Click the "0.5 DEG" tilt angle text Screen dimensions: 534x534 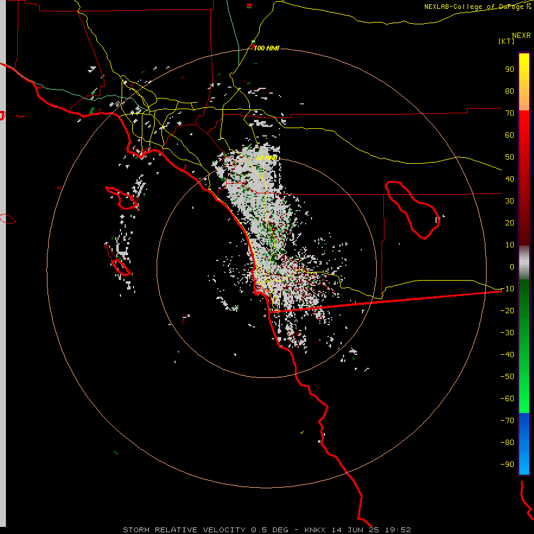(270, 530)
